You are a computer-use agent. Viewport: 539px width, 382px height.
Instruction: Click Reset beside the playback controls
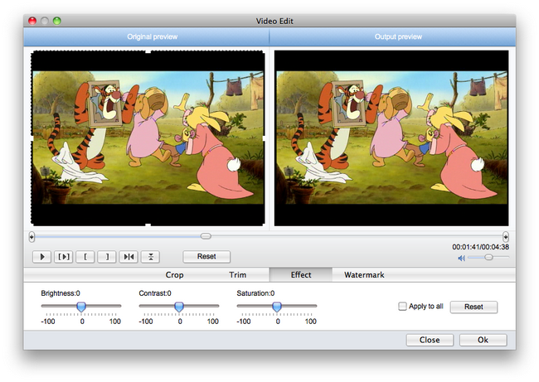tap(206, 257)
